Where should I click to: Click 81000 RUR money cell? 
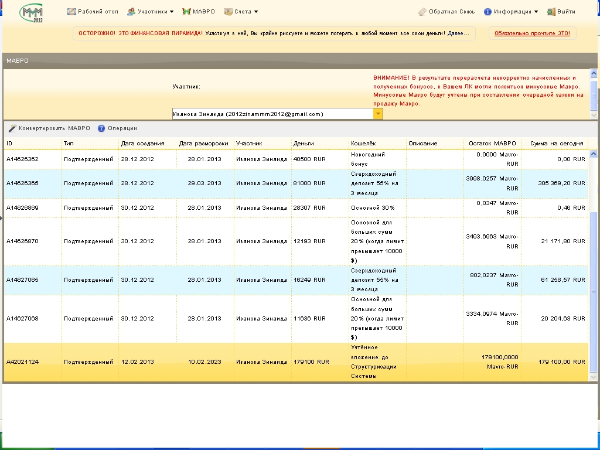pos(309,183)
